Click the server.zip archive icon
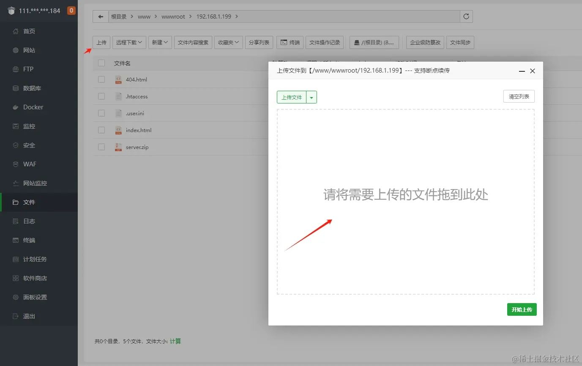This screenshot has height=366, width=582. (118, 147)
